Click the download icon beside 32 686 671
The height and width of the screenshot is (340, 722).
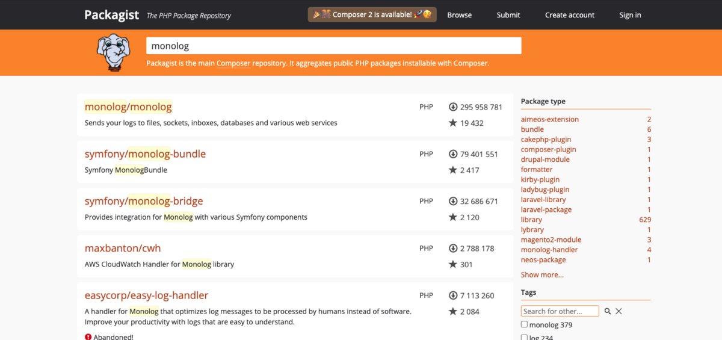[x=453, y=201]
